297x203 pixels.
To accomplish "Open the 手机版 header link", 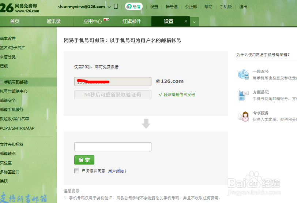I will [226, 7].
